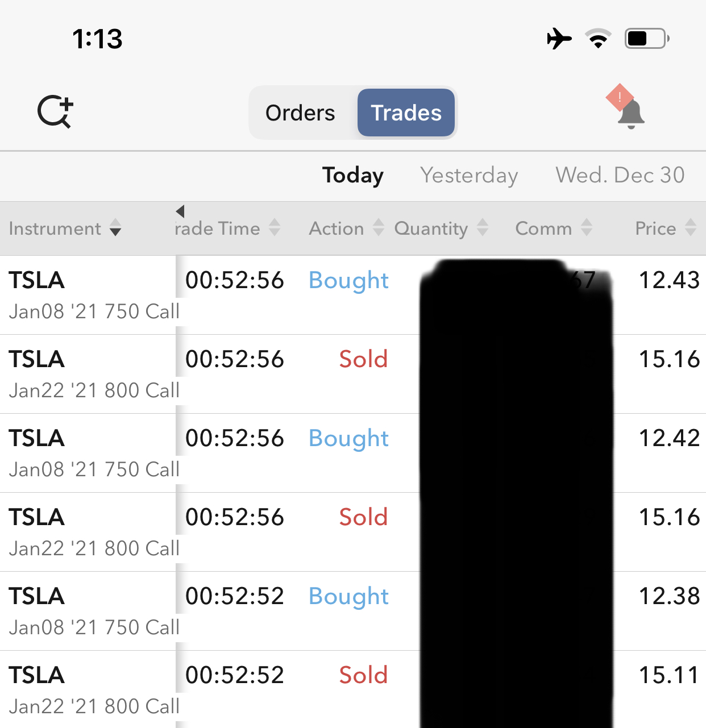Sort by the Comm column arrows
The height and width of the screenshot is (728, 706).
(587, 228)
